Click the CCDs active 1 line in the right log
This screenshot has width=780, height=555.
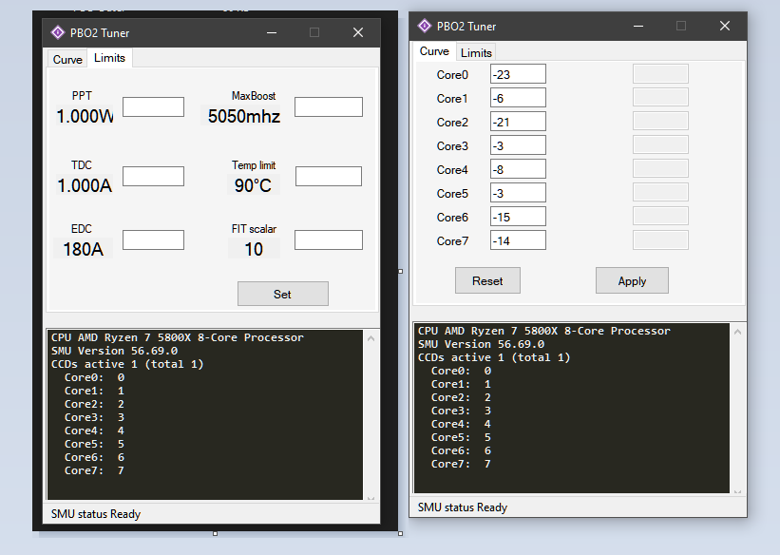coord(494,357)
